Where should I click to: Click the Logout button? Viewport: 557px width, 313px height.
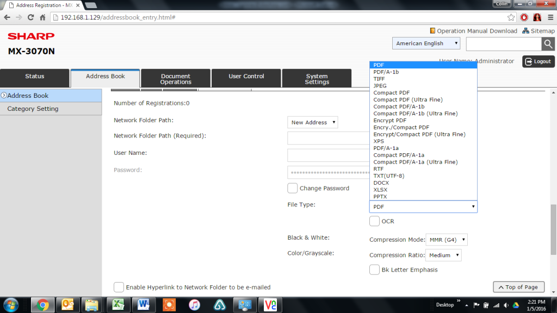(x=539, y=61)
